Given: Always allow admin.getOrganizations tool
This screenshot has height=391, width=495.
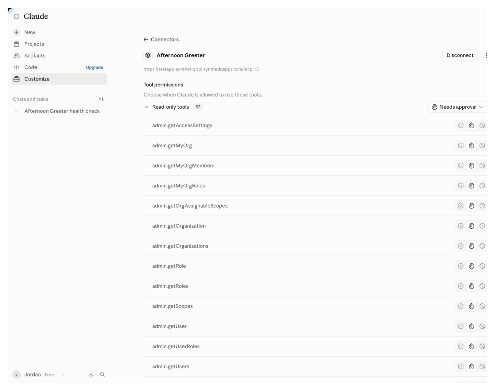Looking at the screenshot, I should (x=461, y=246).
